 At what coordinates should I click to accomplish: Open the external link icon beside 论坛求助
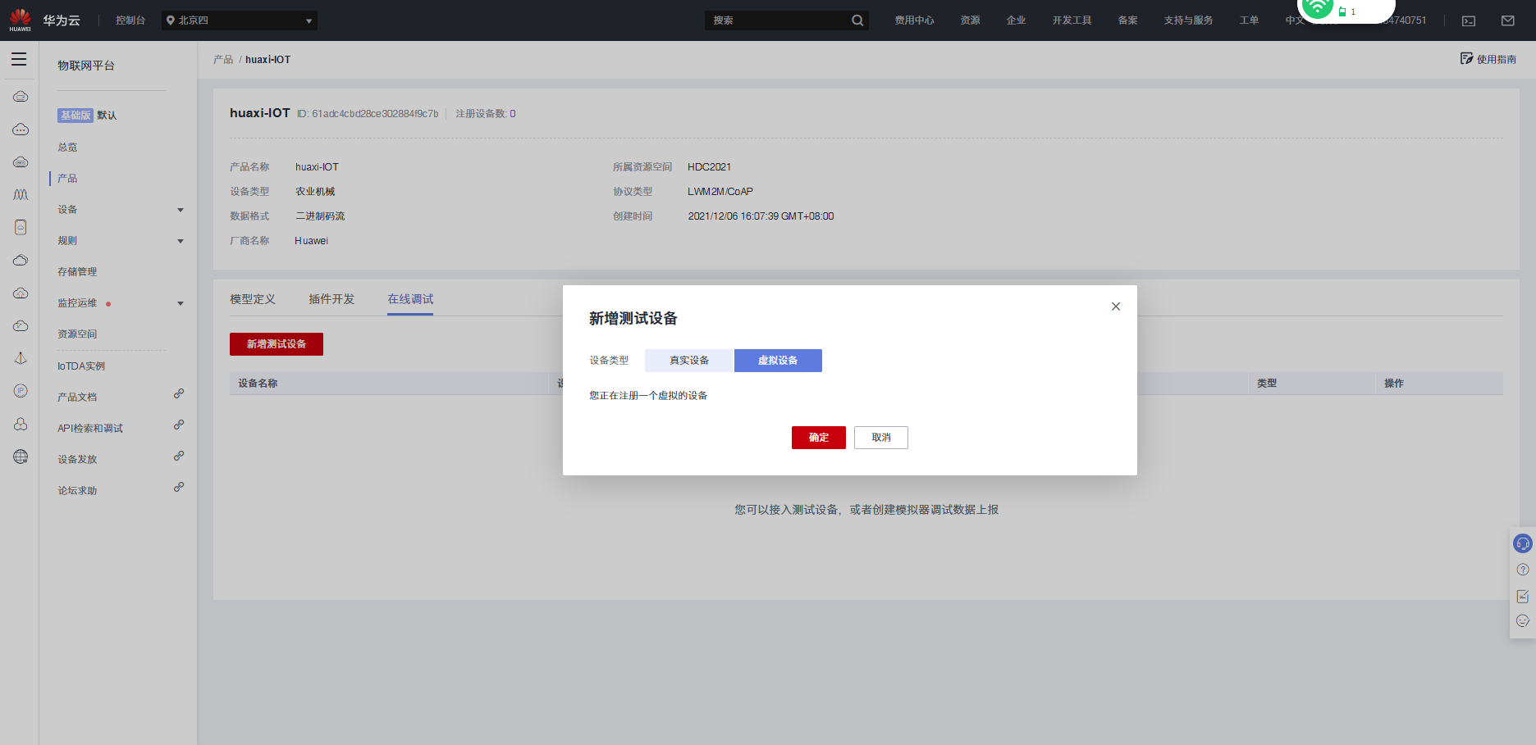tap(179, 487)
